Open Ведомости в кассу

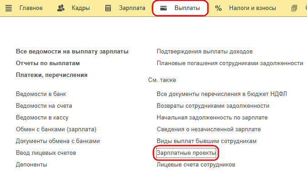tap(42, 118)
